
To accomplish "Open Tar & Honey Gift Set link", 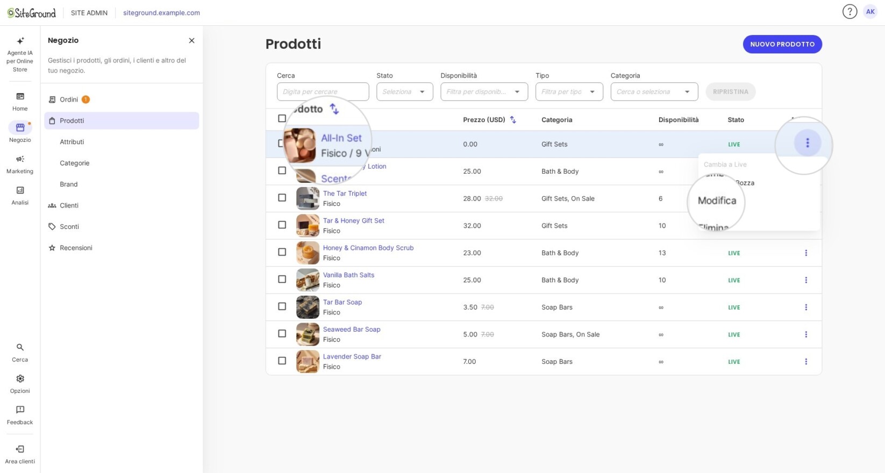I will 354,220.
